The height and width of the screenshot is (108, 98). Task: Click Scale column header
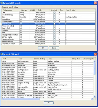[x=43, y=10]
